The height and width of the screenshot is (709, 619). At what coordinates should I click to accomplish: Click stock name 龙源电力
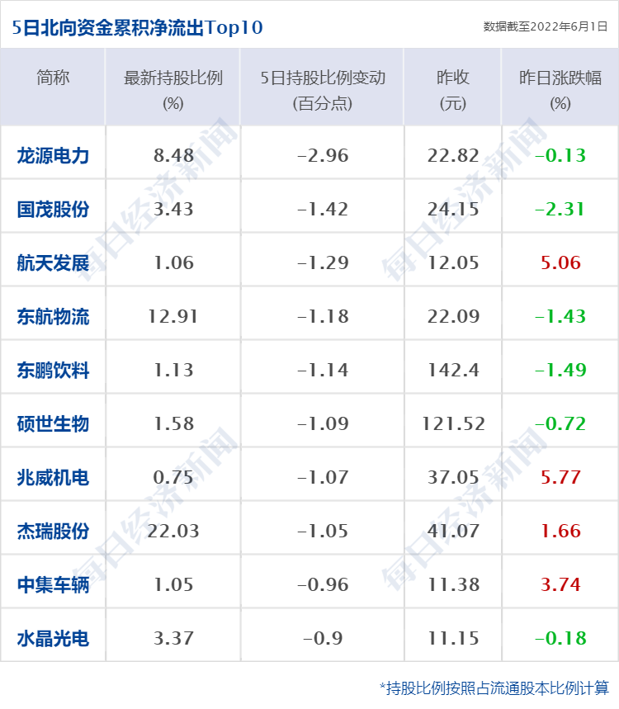tap(53, 156)
